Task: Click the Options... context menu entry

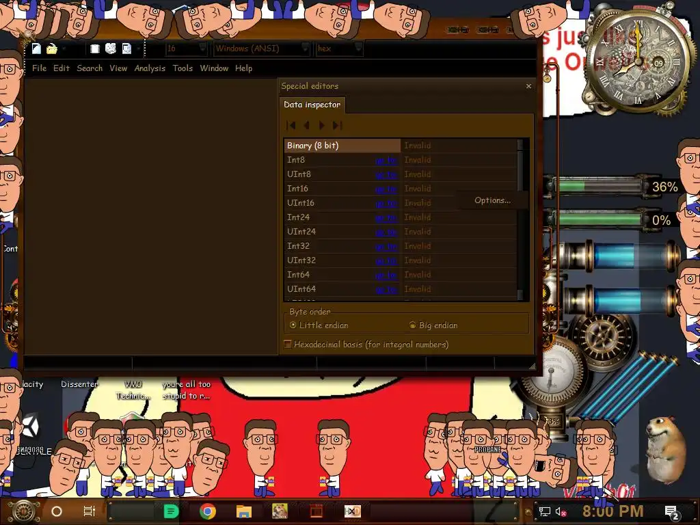Action: 492,200
